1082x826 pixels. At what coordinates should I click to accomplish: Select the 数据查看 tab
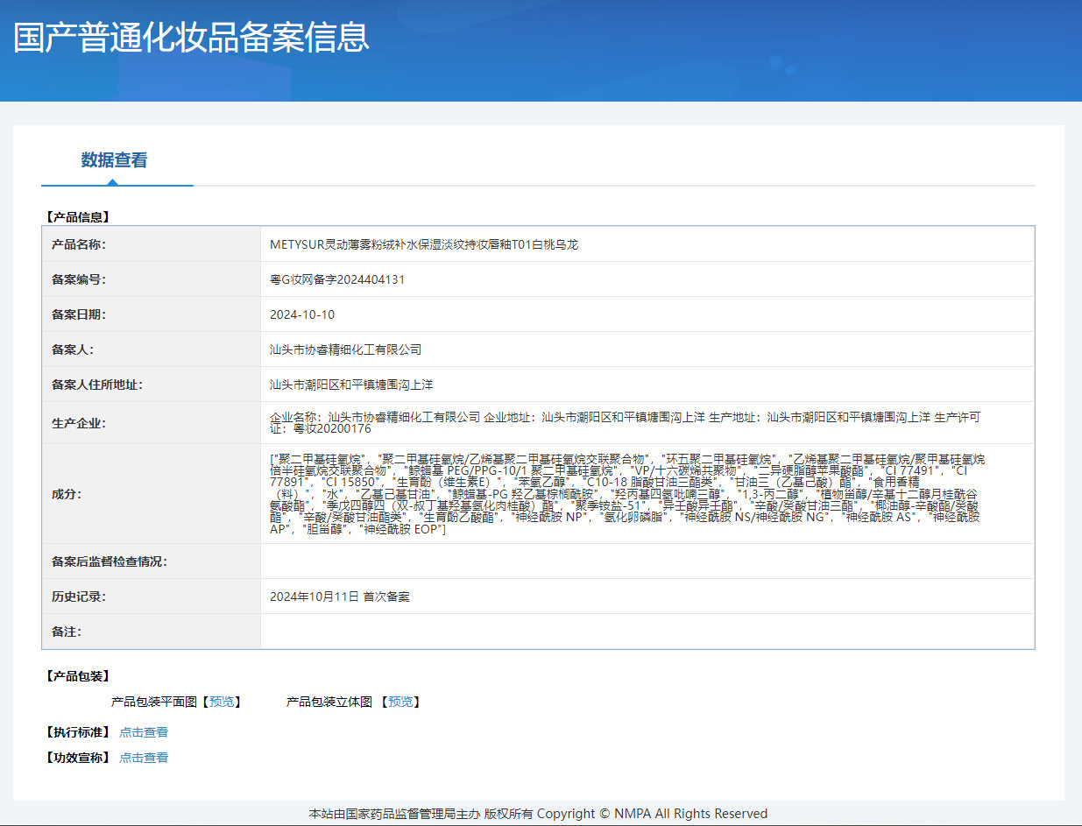[115, 160]
